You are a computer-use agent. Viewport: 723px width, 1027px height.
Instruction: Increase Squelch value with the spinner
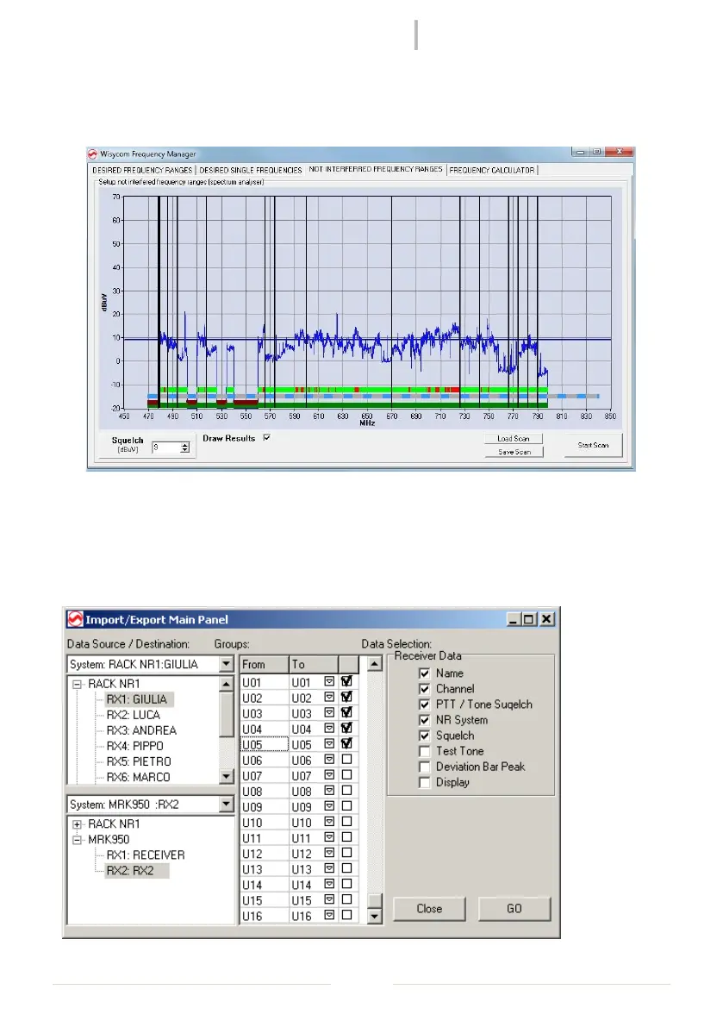click(x=184, y=444)
